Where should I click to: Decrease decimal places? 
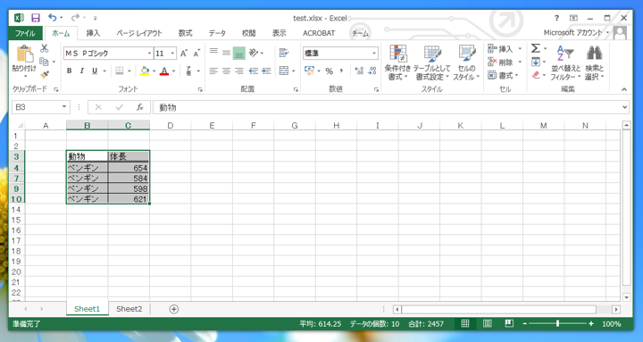(x=372, y=71)
